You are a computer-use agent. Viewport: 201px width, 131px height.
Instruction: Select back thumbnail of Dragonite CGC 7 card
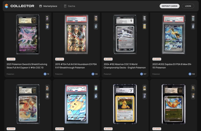144,96
